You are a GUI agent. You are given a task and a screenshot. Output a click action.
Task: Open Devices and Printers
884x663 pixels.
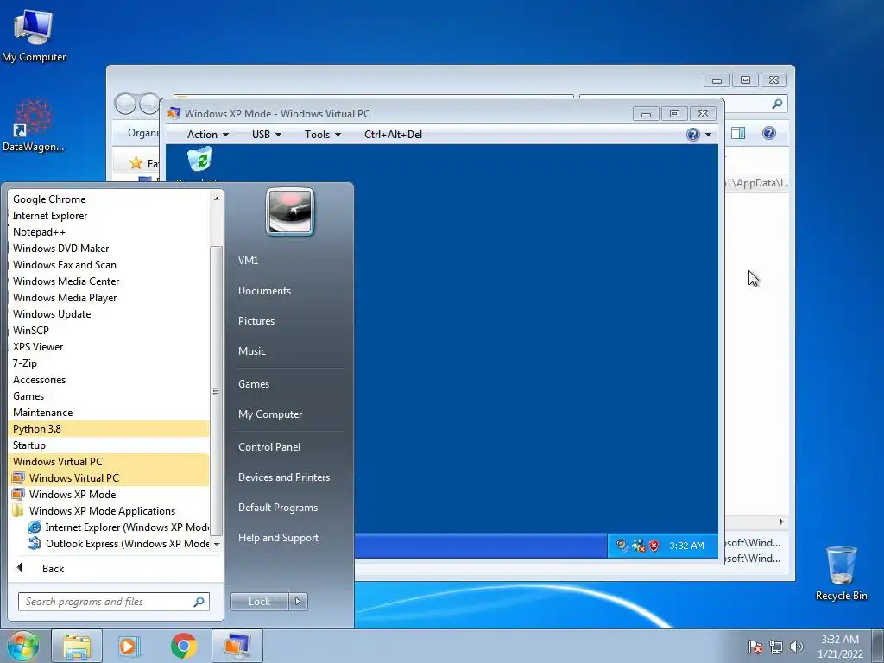283,477
